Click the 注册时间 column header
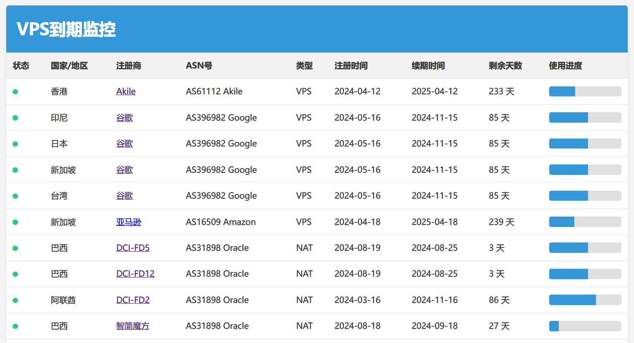 (351, 66)
